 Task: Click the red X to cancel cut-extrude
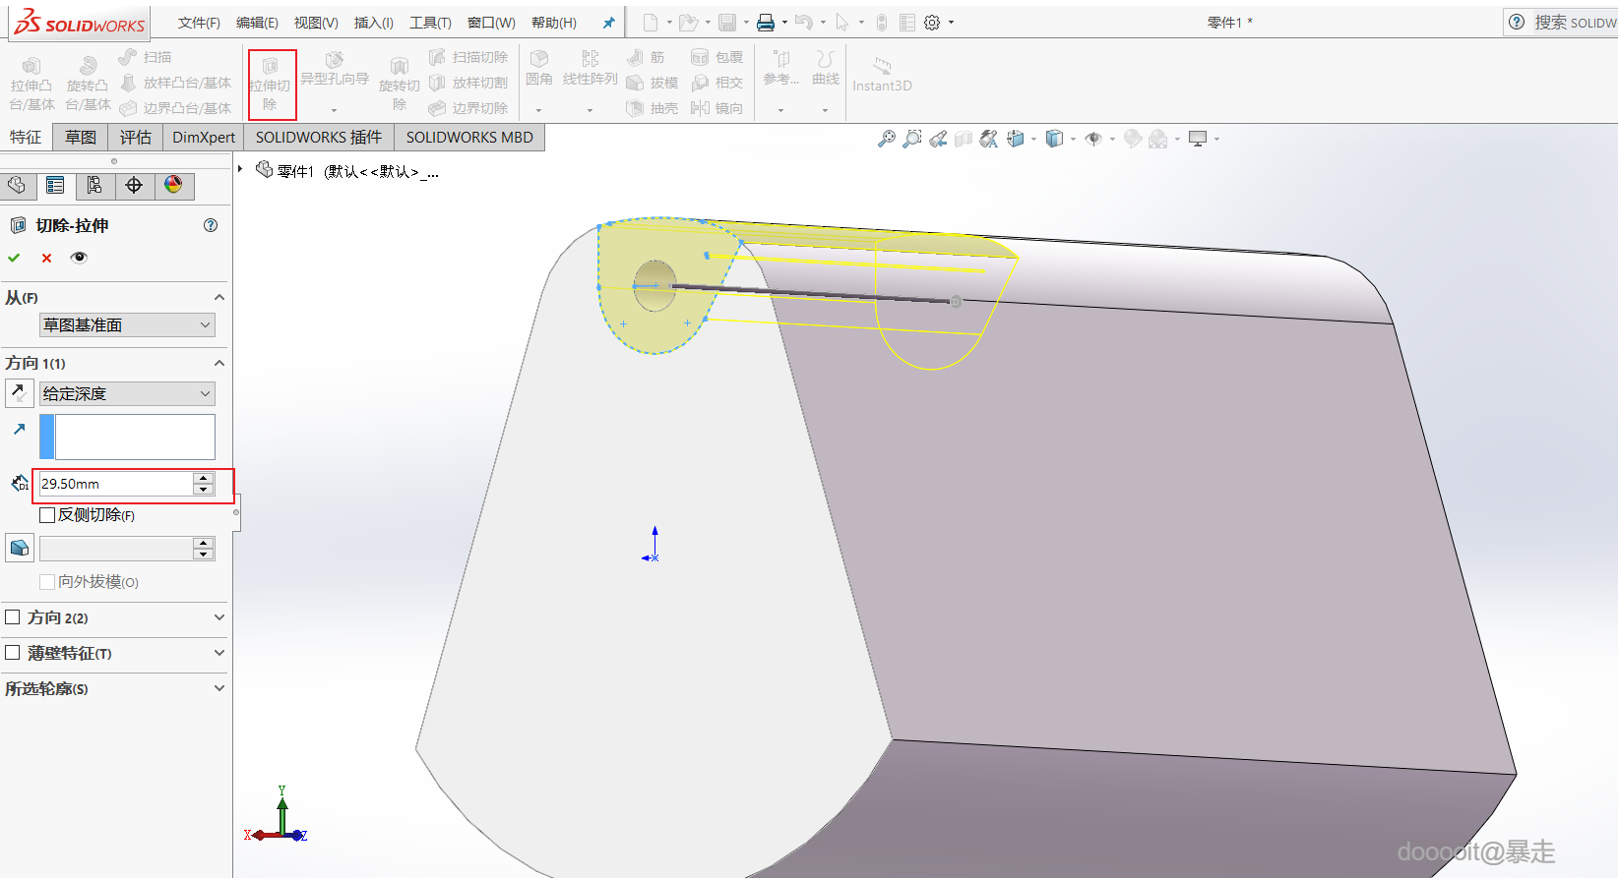(x=46, y=258)
